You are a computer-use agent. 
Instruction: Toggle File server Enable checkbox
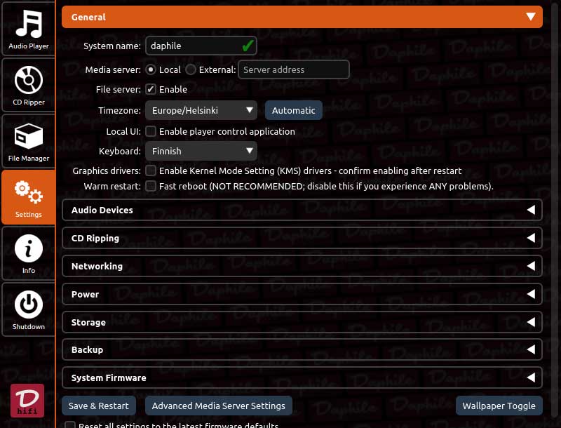pyautogui.click(x=151, y=90)
